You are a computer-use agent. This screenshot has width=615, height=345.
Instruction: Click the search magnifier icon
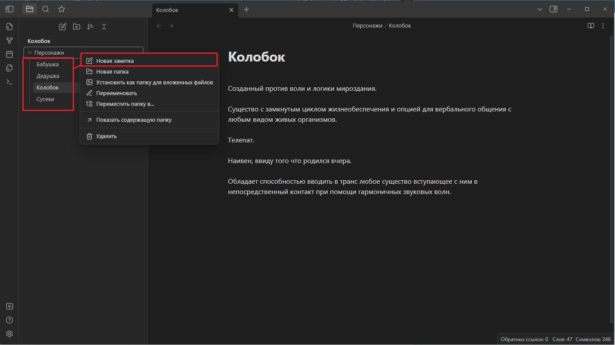coord(46,9)
